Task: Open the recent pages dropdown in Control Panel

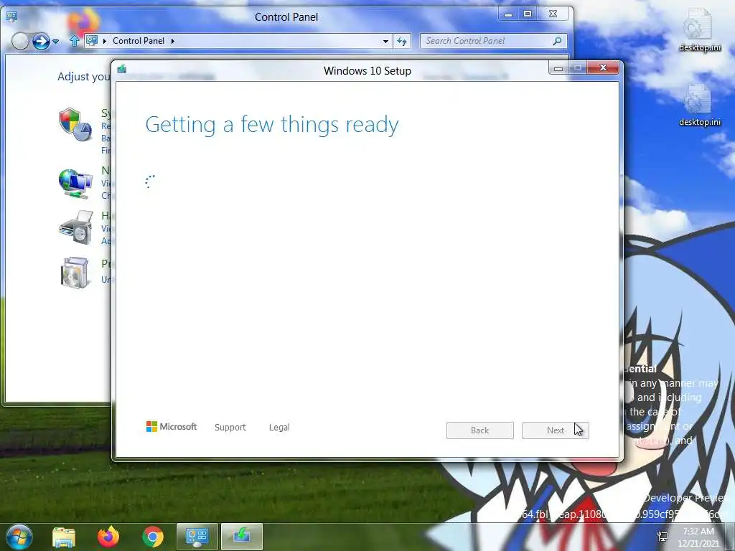Action: point(56,42)
